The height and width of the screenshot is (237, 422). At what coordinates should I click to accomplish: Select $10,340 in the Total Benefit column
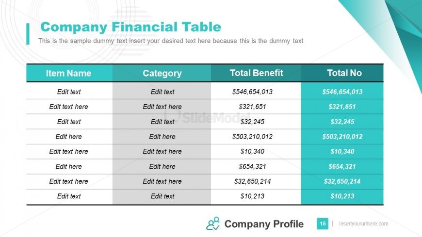(252, 151)
